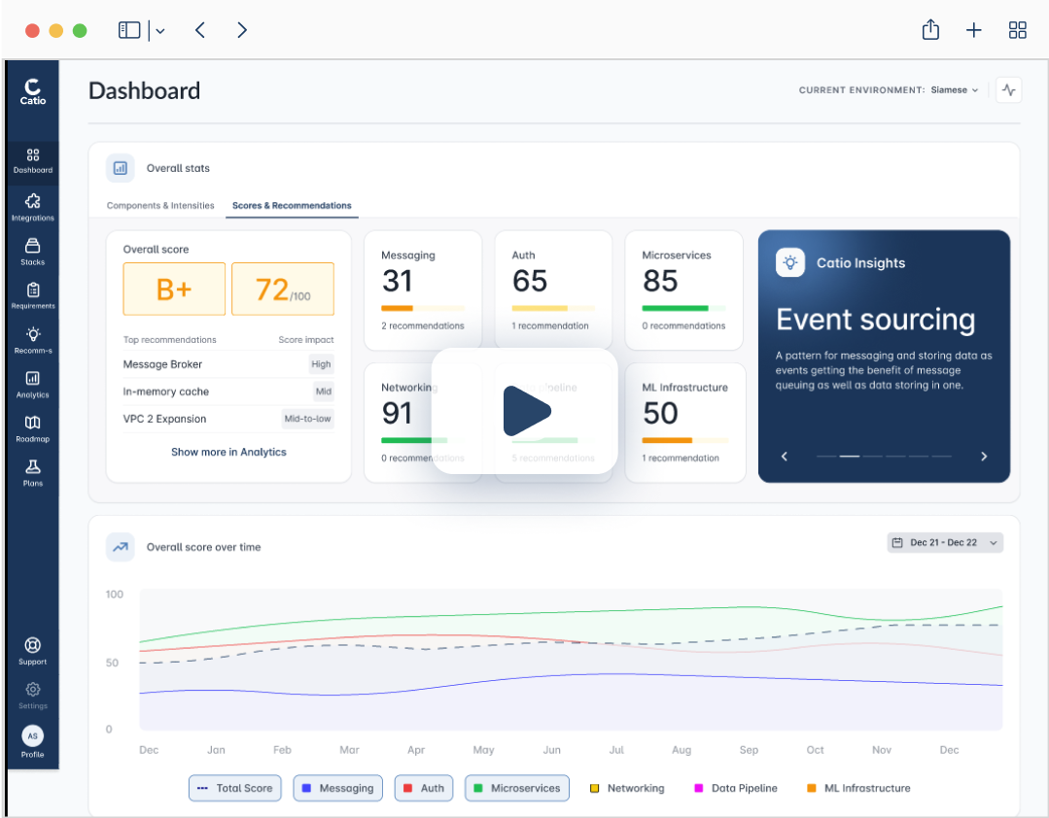
Task: Switch to Components & Intensities tab
Action: pos(160,206)
